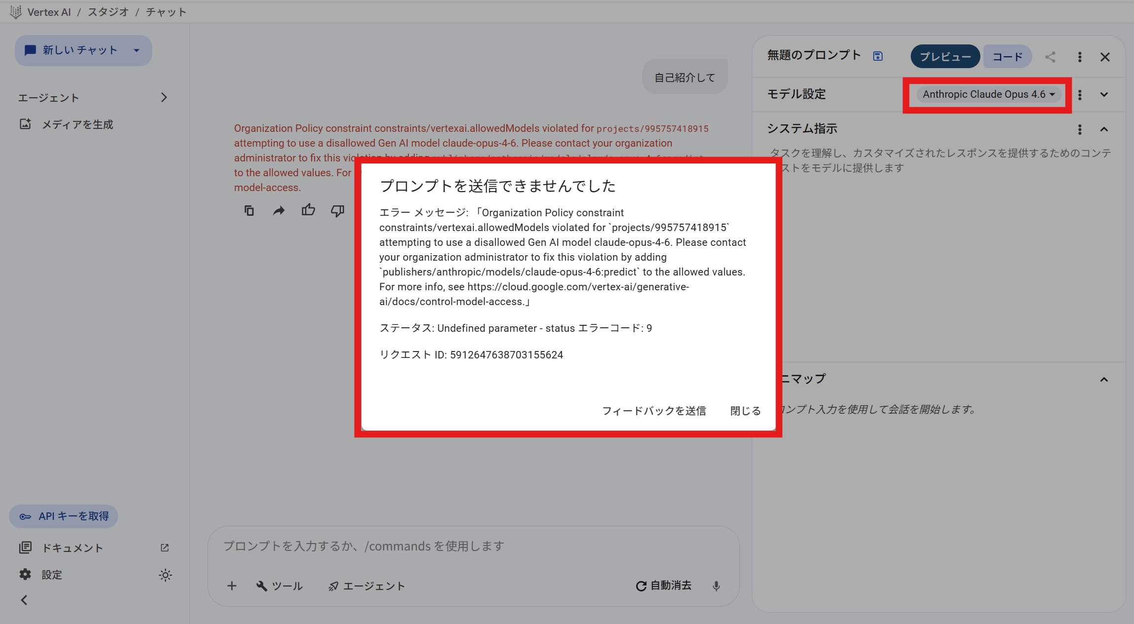Screen dimensions: 1134x624
Task: Open the システム指示 kebab menu
Action: (1080, 129)
